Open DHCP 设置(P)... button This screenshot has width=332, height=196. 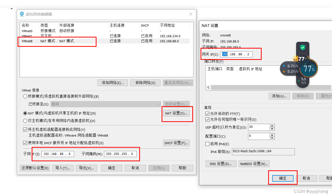click(176, 143)
